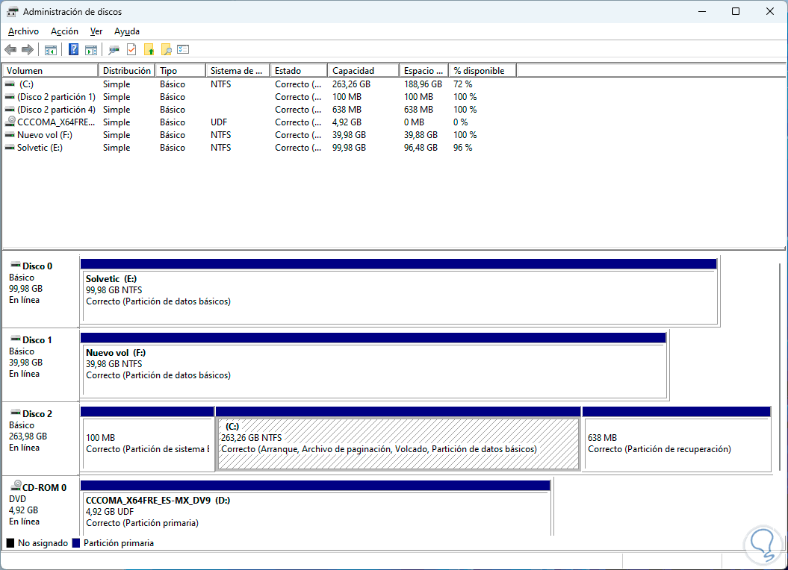This screenshot has width=788, height=570.
Task: Click the checklist settings toolbar icon
Action: 183,50
